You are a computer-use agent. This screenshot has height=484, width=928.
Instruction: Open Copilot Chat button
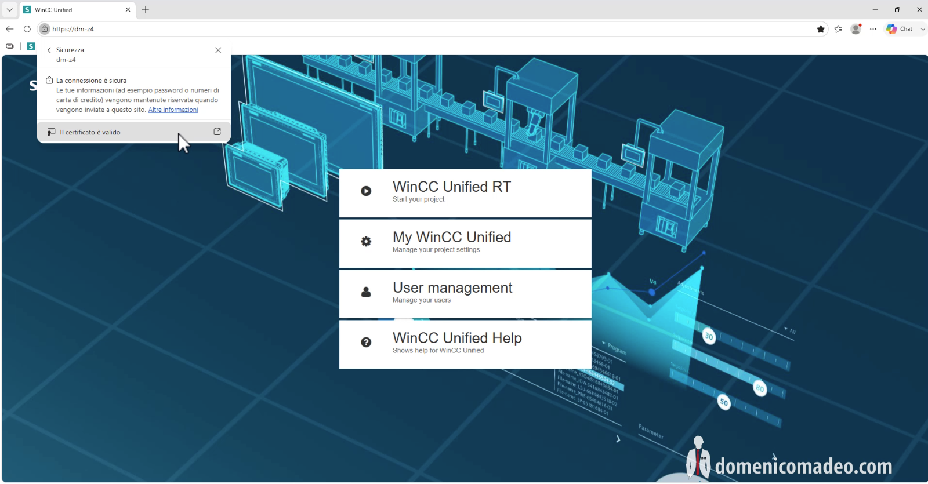point(900,29)
